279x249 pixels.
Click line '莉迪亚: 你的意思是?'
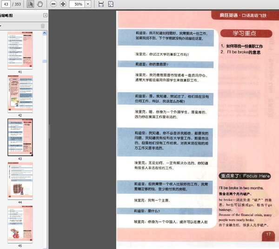[152, 64]
